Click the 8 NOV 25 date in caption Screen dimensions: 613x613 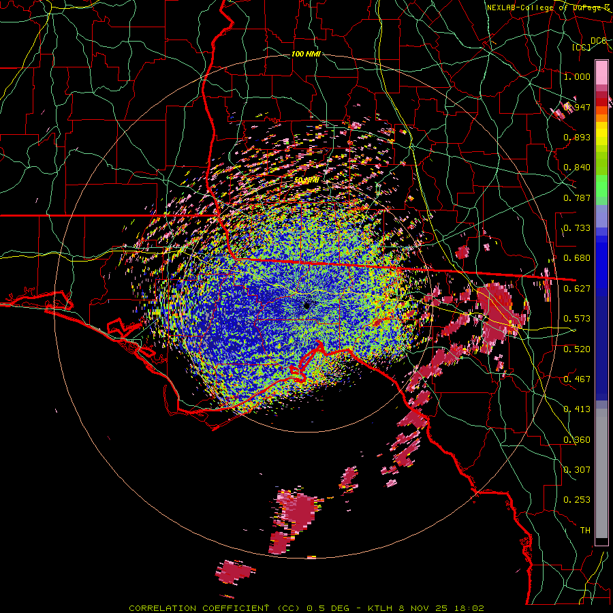click(424, 608)
